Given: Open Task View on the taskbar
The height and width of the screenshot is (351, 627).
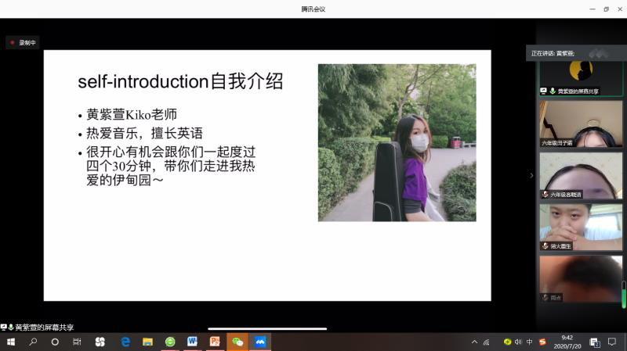Looking at the screenshot, I should click(77, 342).
